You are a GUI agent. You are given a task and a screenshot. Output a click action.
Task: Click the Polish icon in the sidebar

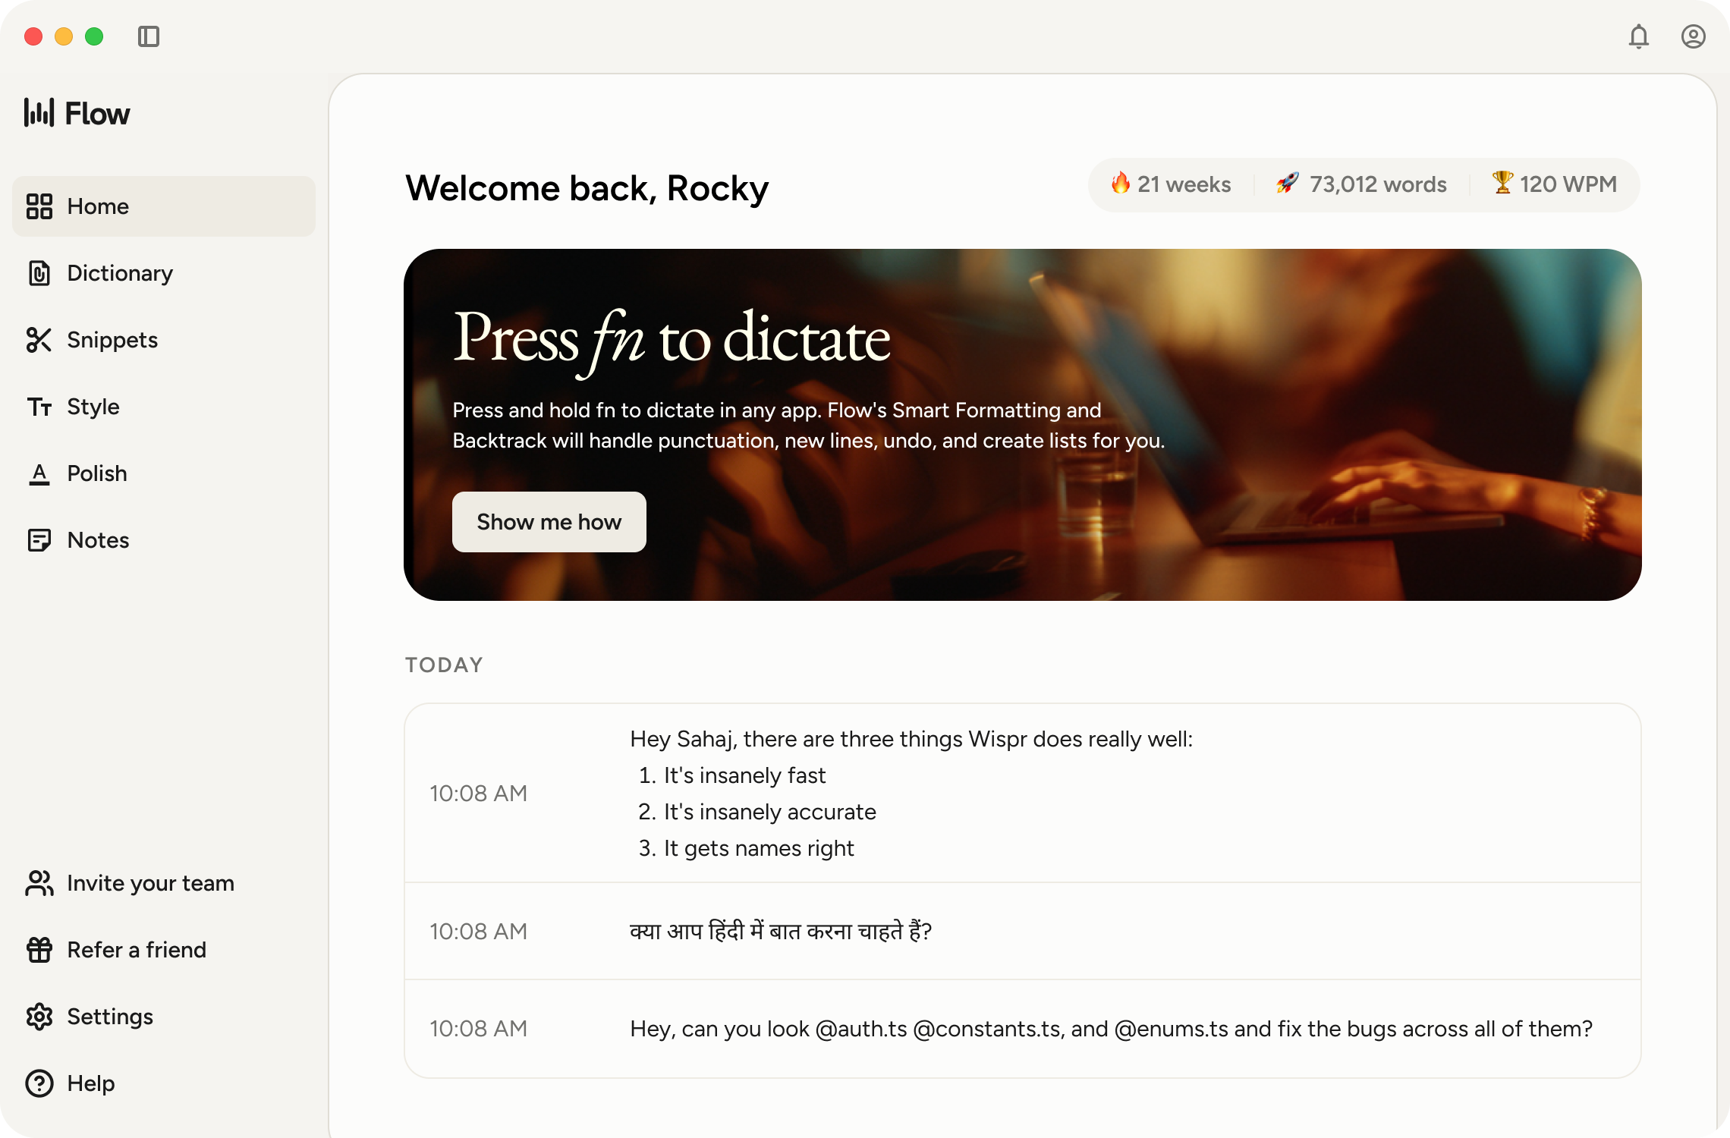coord(40,473)
